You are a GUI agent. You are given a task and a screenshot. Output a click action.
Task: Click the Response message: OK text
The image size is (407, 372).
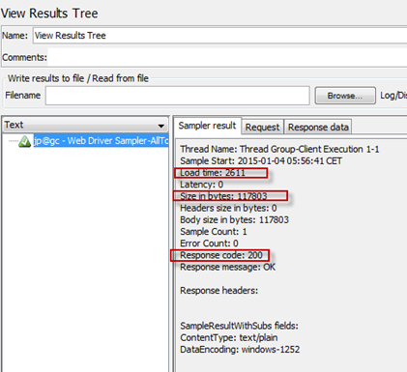click(228, 267)
